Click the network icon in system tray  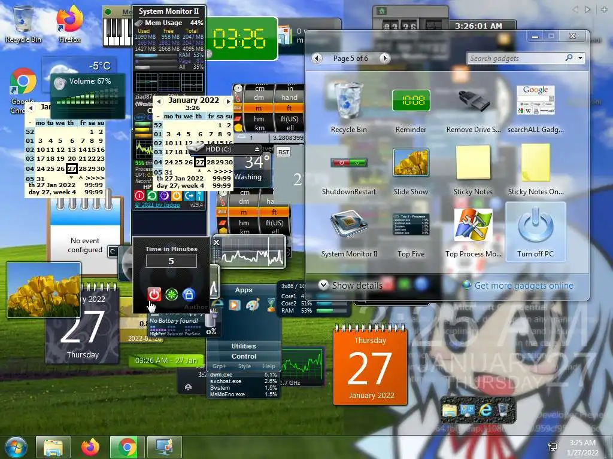pos(553,447)
